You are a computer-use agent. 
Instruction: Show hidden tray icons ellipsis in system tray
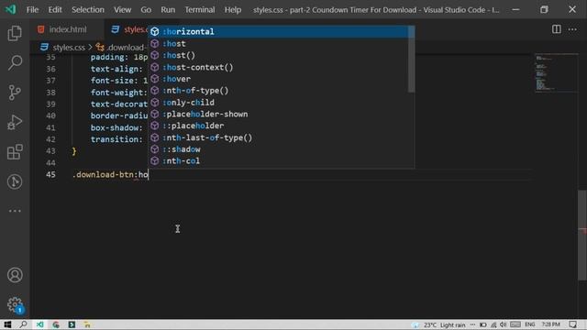coord(472,324)
